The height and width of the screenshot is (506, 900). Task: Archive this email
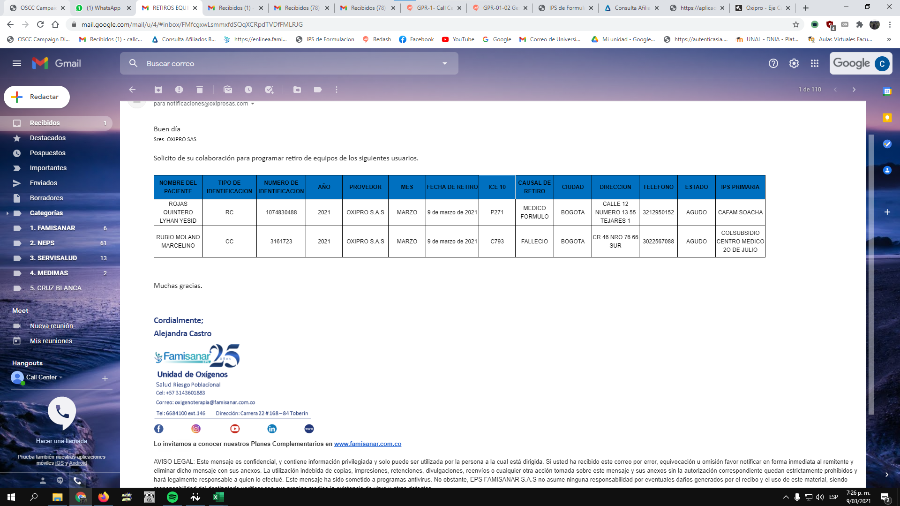[158, 90]
